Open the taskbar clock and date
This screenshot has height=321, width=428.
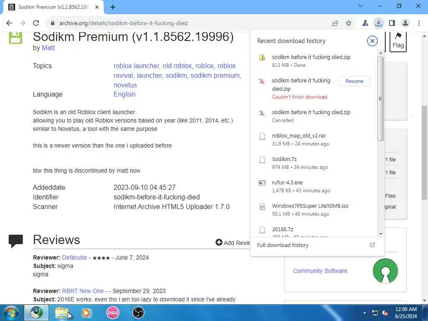point(406,313)
